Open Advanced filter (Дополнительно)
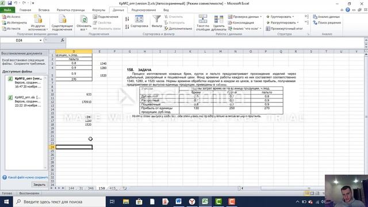368x207 pixels. tap(178, 29)
